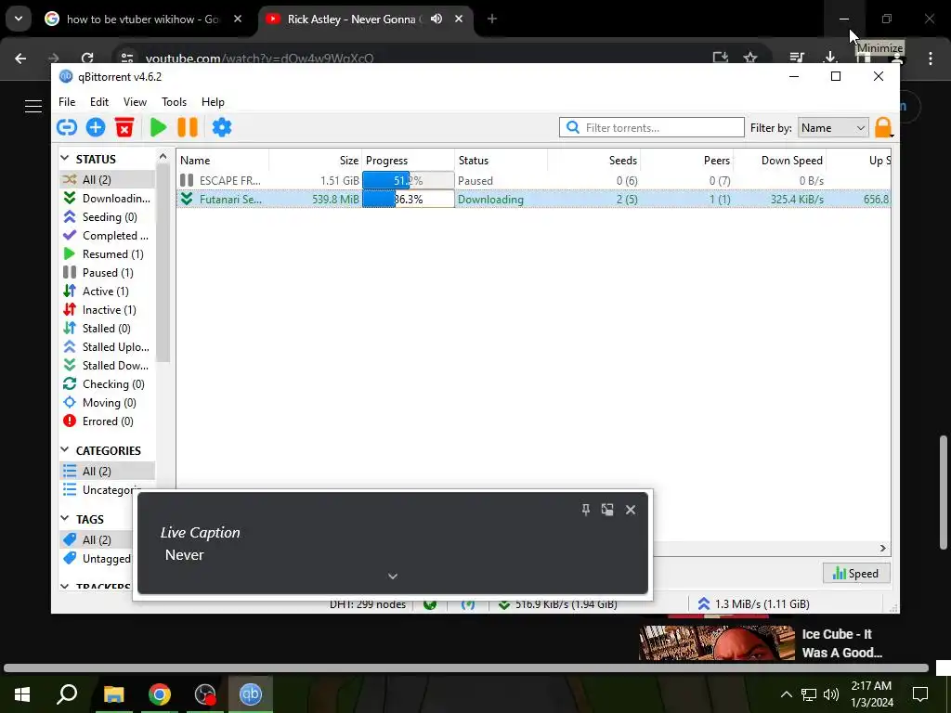
Task: Collapse the TAGS section in sidebar
Action: [65, 518]
